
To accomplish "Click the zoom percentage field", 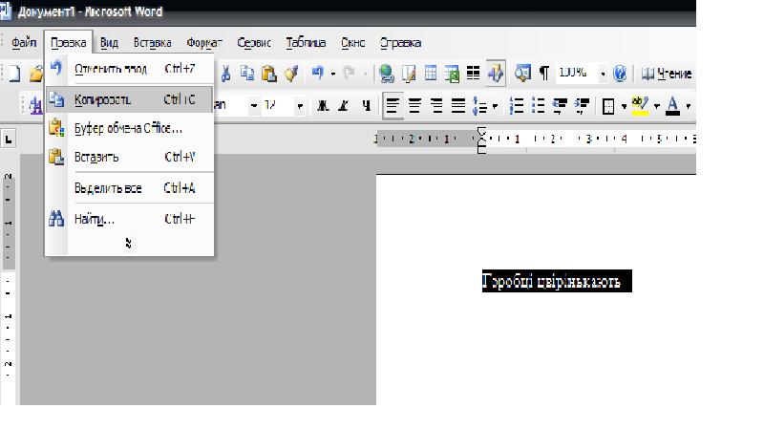I will pyautogui.click(x=576, y=74).
